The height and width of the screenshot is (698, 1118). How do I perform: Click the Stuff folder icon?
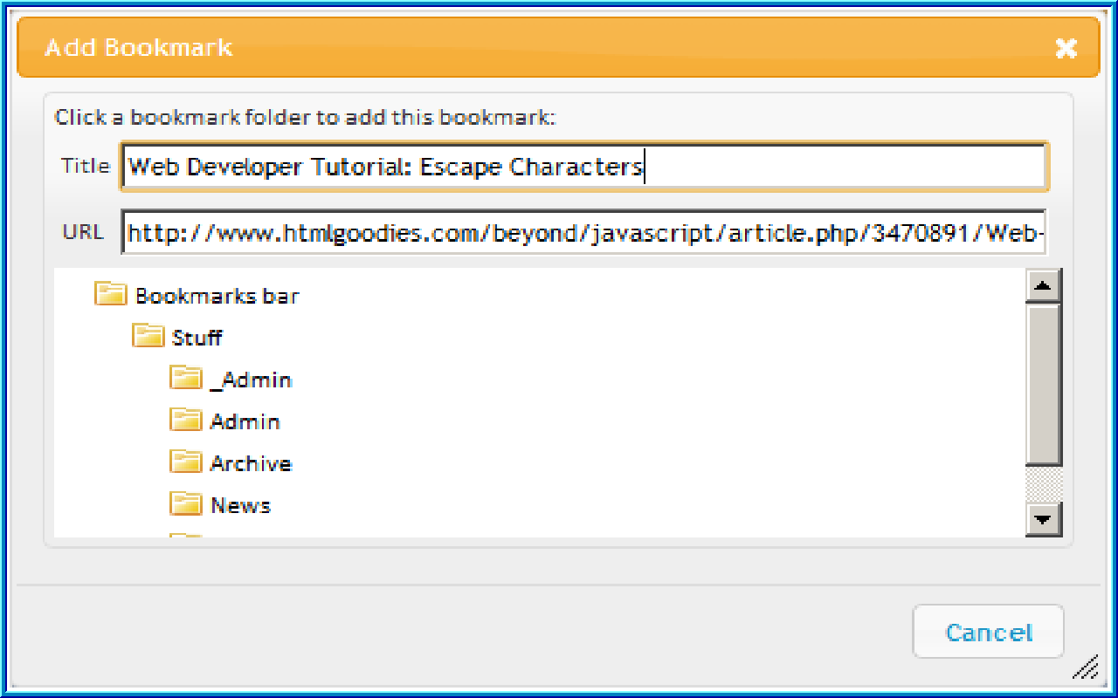click(x=148, y=336)
